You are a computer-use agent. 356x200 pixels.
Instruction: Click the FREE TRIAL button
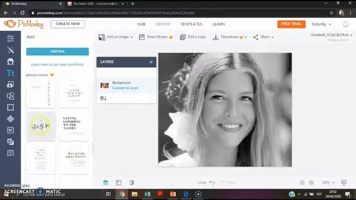coord(291,24)
